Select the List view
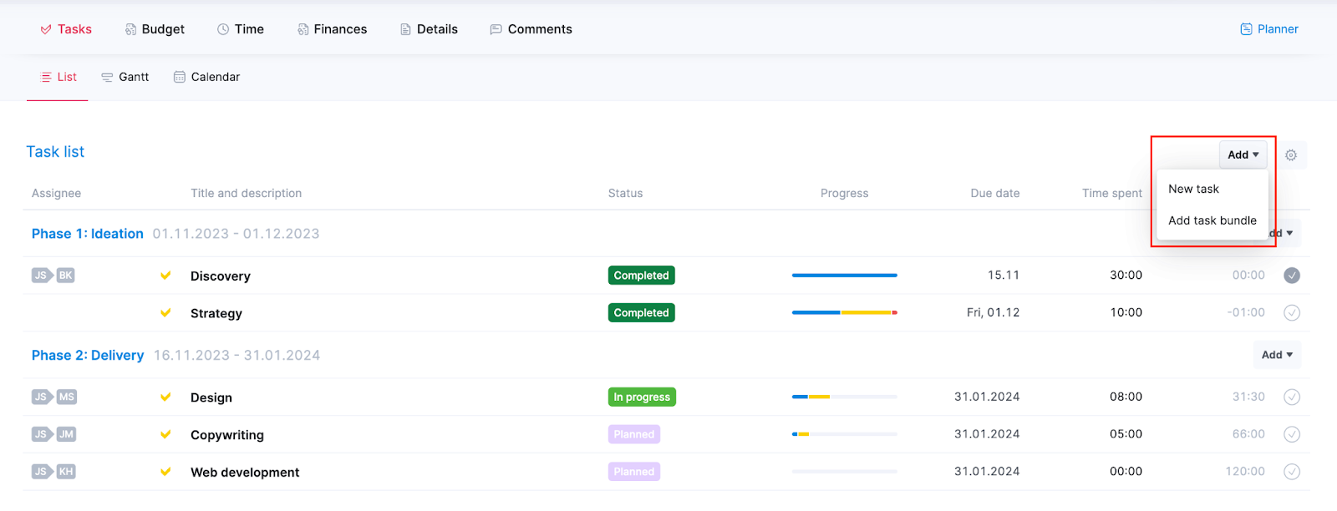Screen dimensions: 1337x511 coord(58,77)
